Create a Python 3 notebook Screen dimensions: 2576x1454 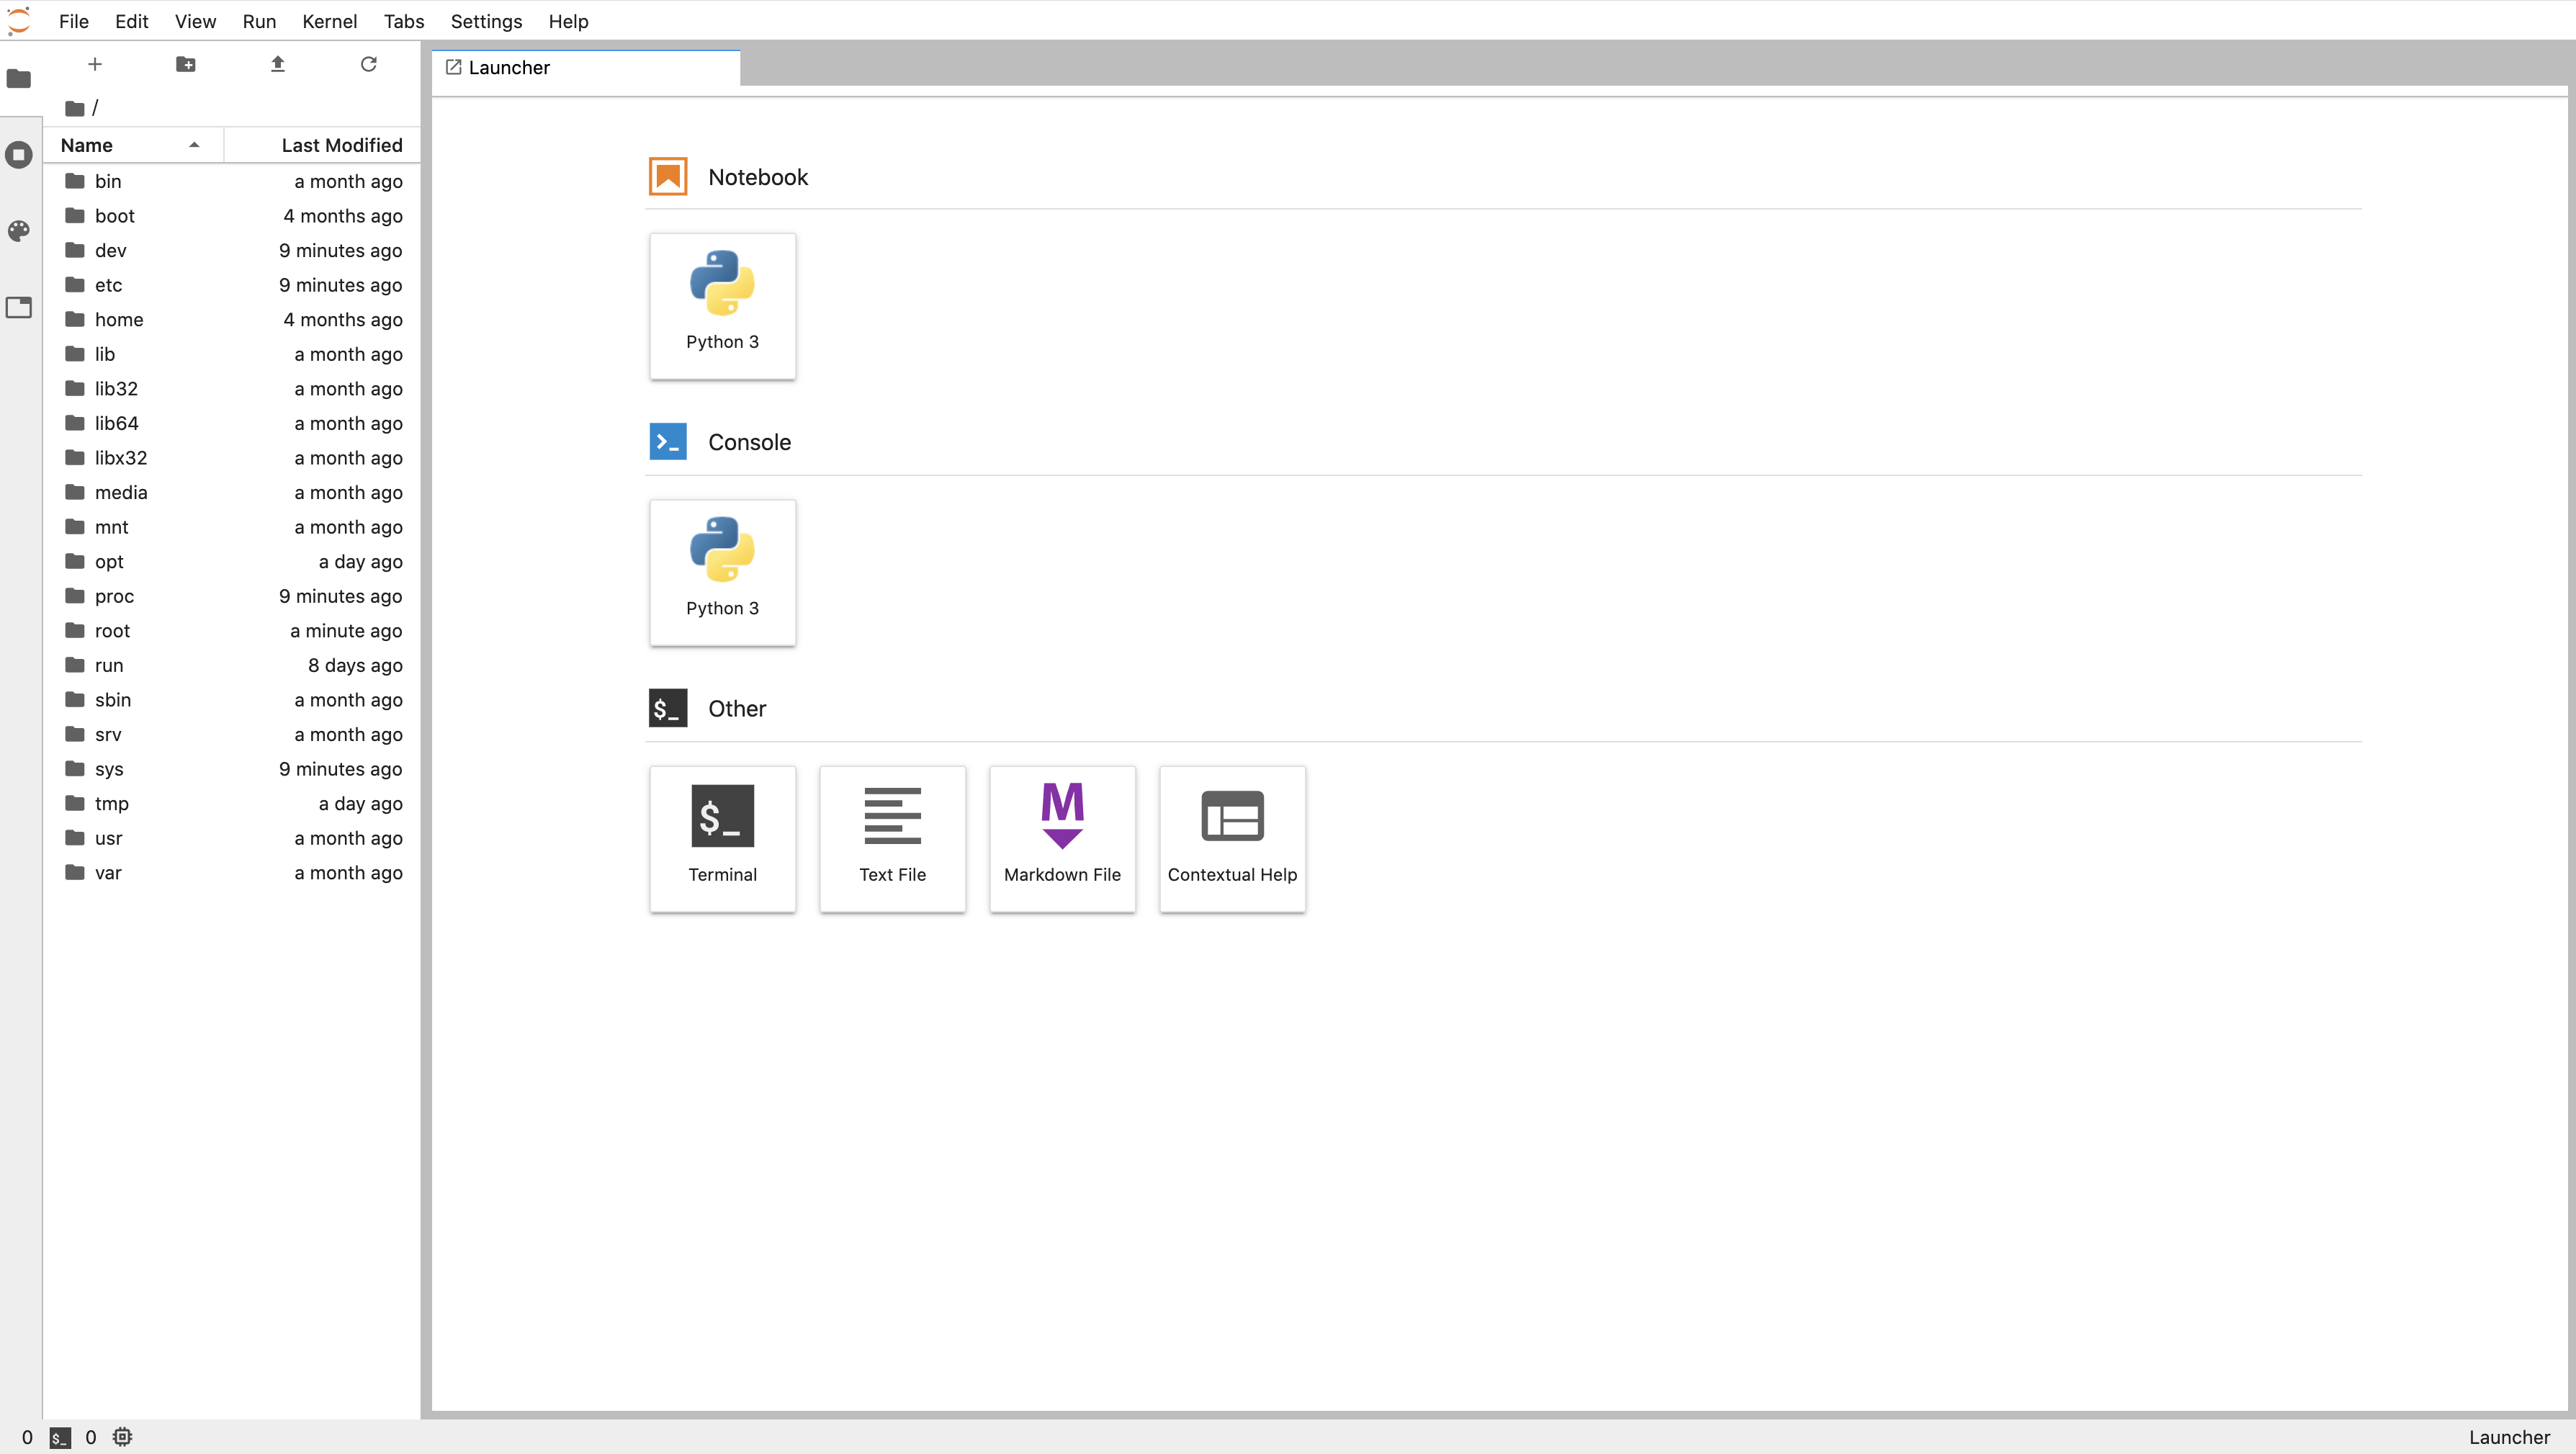tap(722, 305)
